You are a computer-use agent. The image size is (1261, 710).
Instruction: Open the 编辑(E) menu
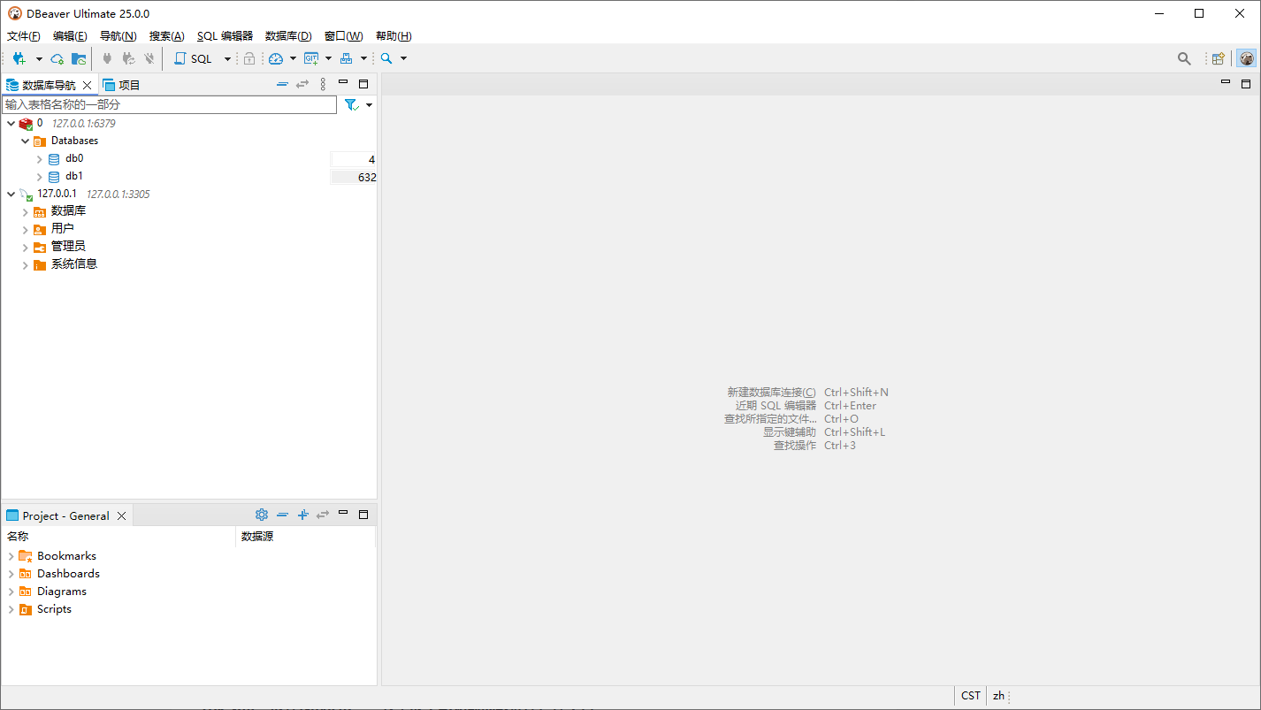70,36
